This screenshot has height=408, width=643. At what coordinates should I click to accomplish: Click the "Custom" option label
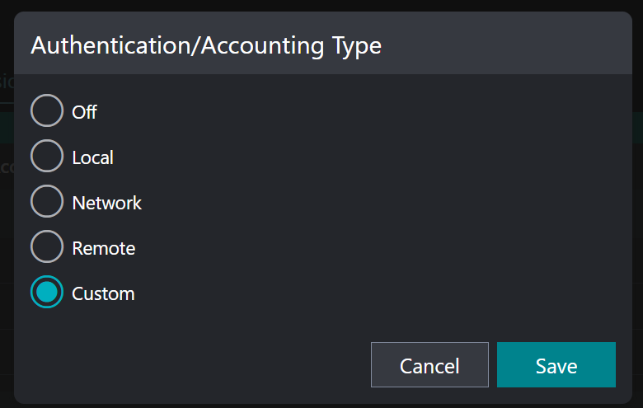[103, 293]
